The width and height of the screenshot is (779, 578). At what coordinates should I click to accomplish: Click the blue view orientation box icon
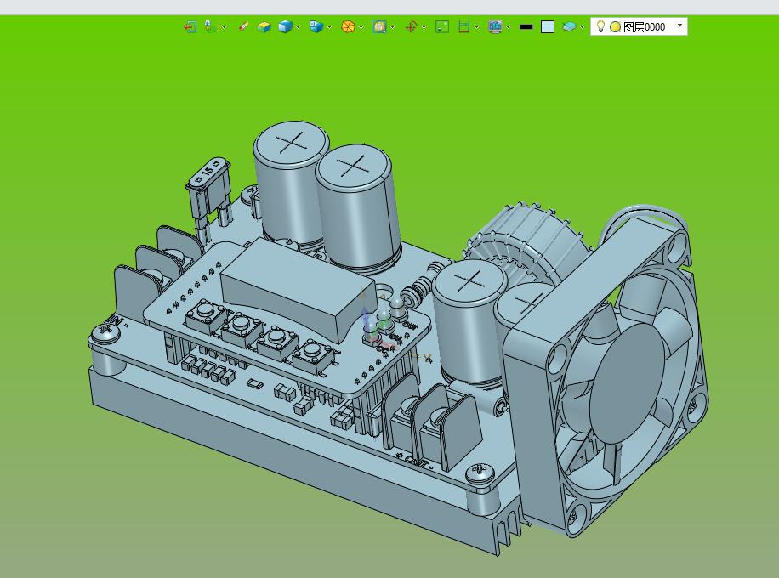316,27
